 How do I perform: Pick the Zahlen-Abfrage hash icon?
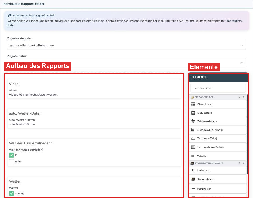point(193,121)
